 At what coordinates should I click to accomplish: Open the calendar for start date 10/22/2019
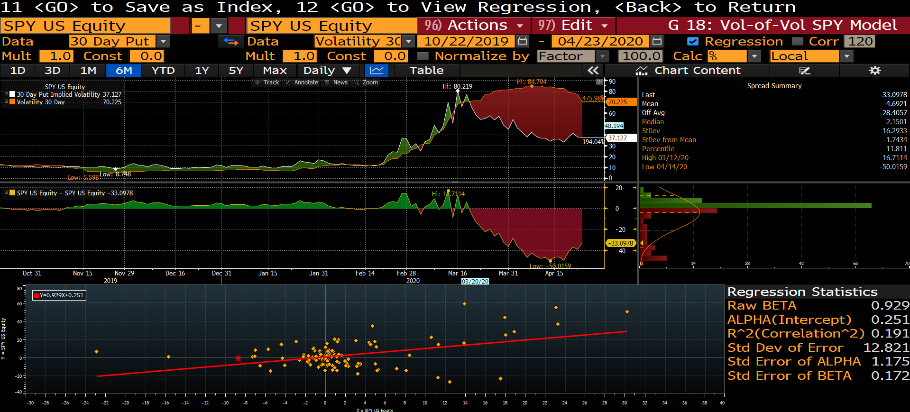tap(522, 42)
